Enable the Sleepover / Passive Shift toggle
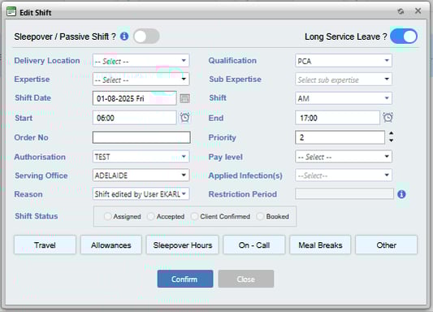Viewport: 433px width, 312px height. coord(146,37)
